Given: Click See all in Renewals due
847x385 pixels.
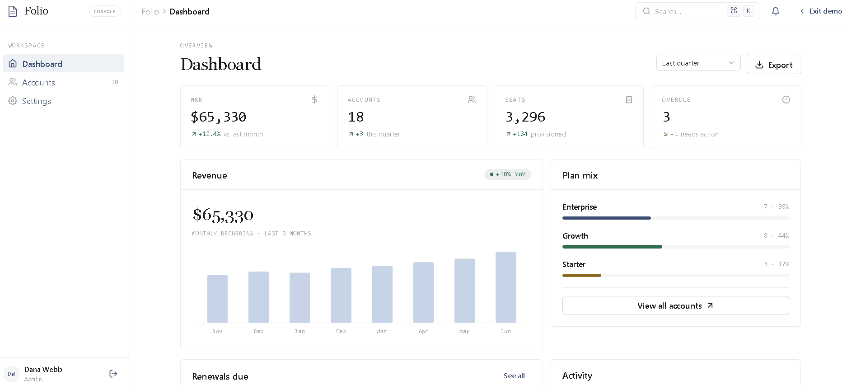Looking at the screenshot, I should [x=514, y=376].
